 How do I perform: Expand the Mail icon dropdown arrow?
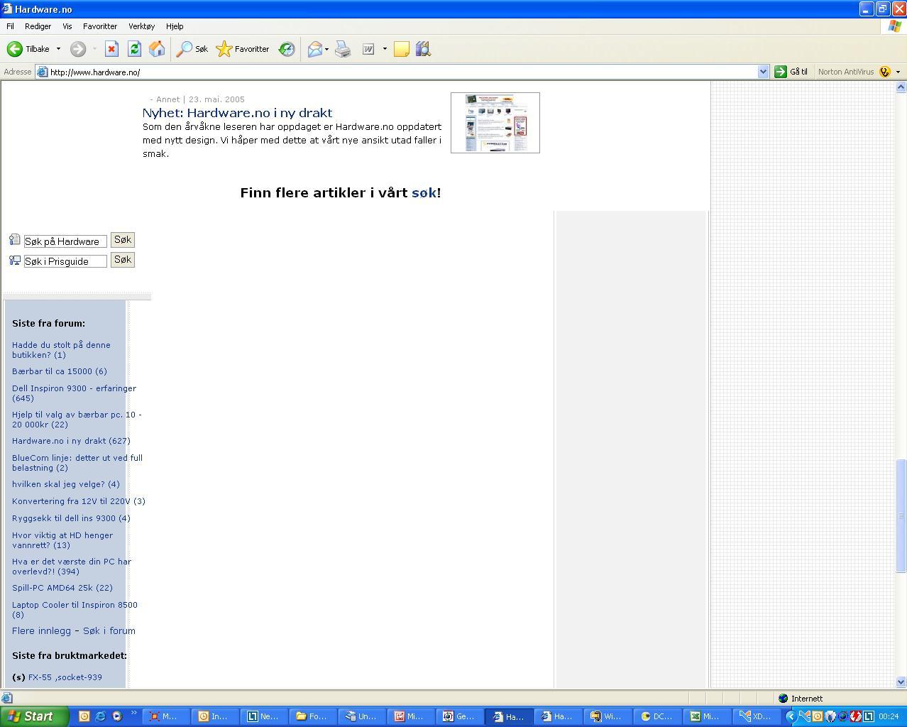pyautogui.click(x=326, y=49)
